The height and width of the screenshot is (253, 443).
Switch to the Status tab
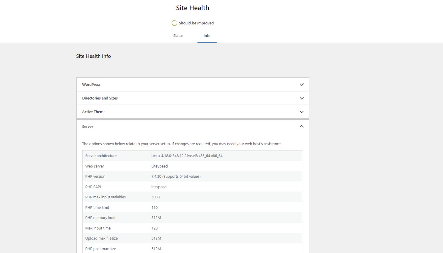click(x=178, y=36)
